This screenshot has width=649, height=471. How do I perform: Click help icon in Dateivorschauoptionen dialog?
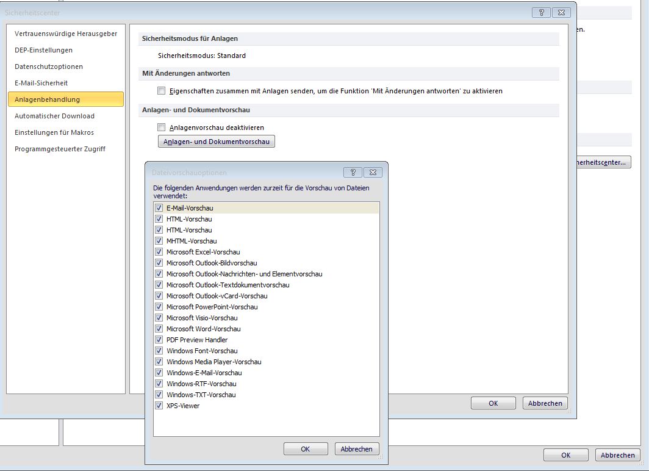tap(353, 172)
